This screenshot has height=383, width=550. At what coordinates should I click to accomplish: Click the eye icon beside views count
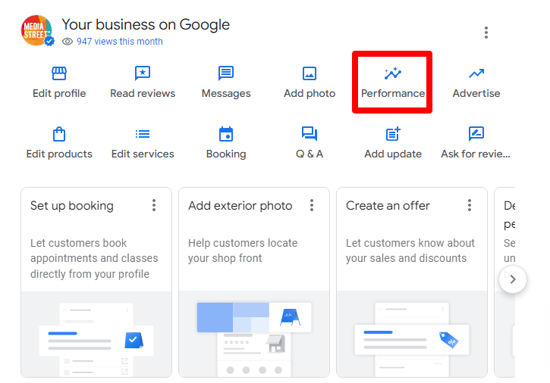tap(68, 42)
